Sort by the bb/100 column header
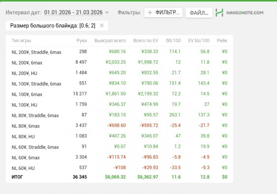Viewport: 277px width, 194px height. pyautogui.click(x=173, y=41)
